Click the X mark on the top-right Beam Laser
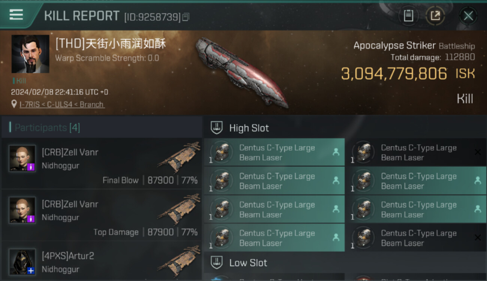The height and width of the screenshot is (281, 487). tap(478, 152)
